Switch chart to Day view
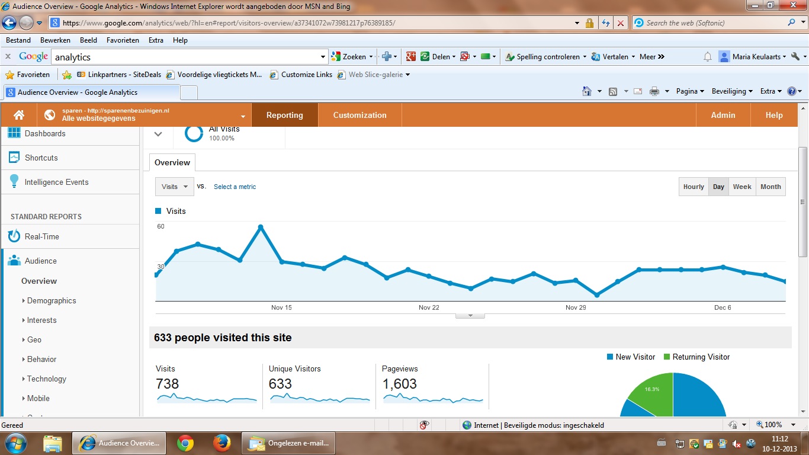Image resolution: width=809 pixels, height=455 pixels. click(718, 187)
